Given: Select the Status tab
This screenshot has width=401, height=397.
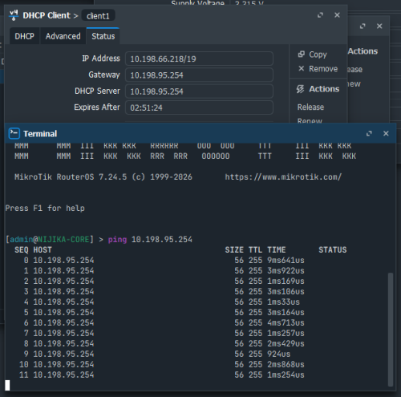Looking at the screenshot, I should point(103,36).
